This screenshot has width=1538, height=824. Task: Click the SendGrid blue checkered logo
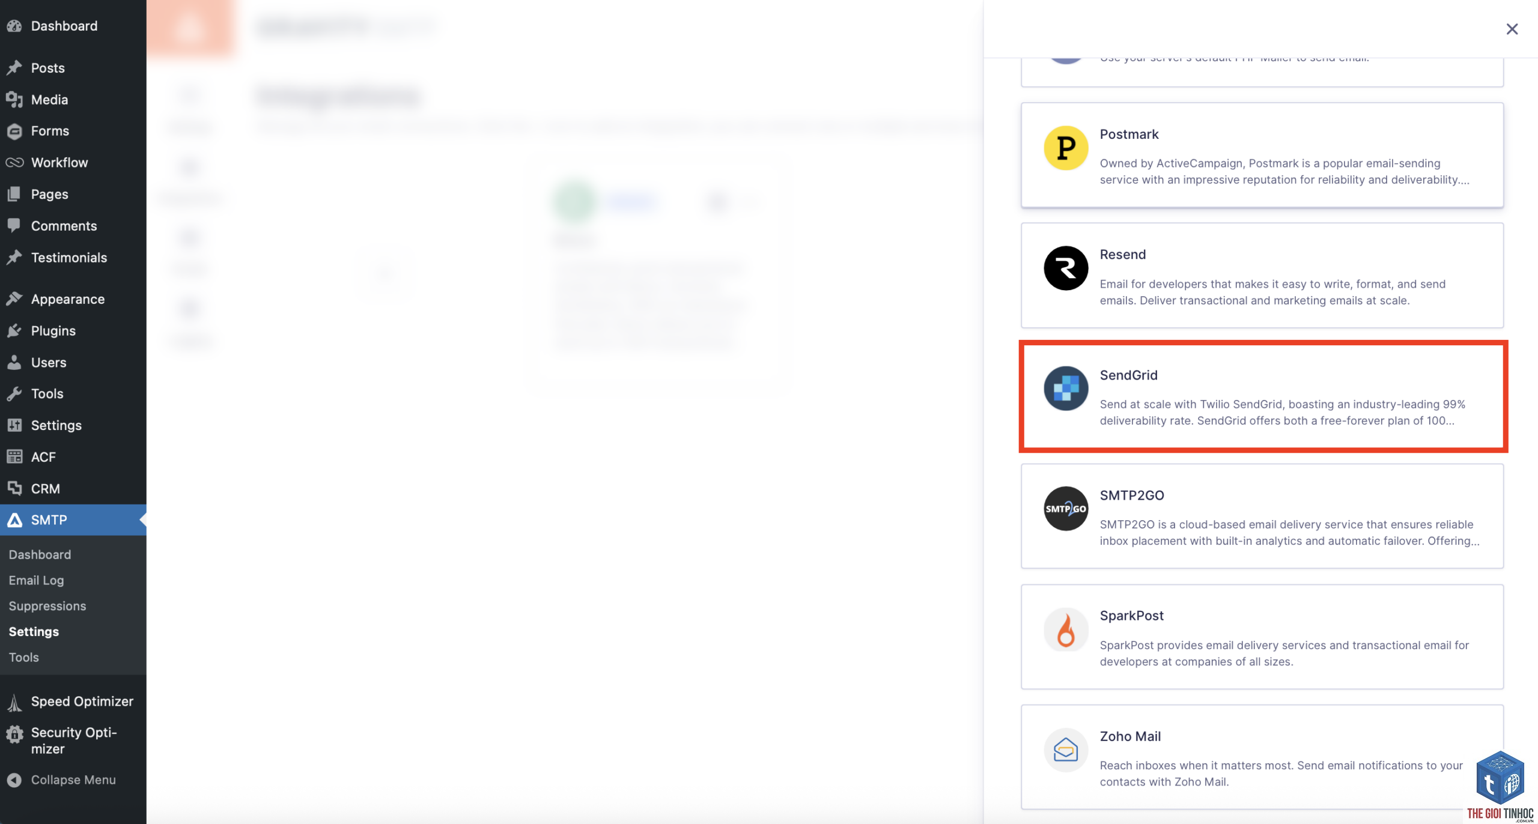(x=1066, y=388)
